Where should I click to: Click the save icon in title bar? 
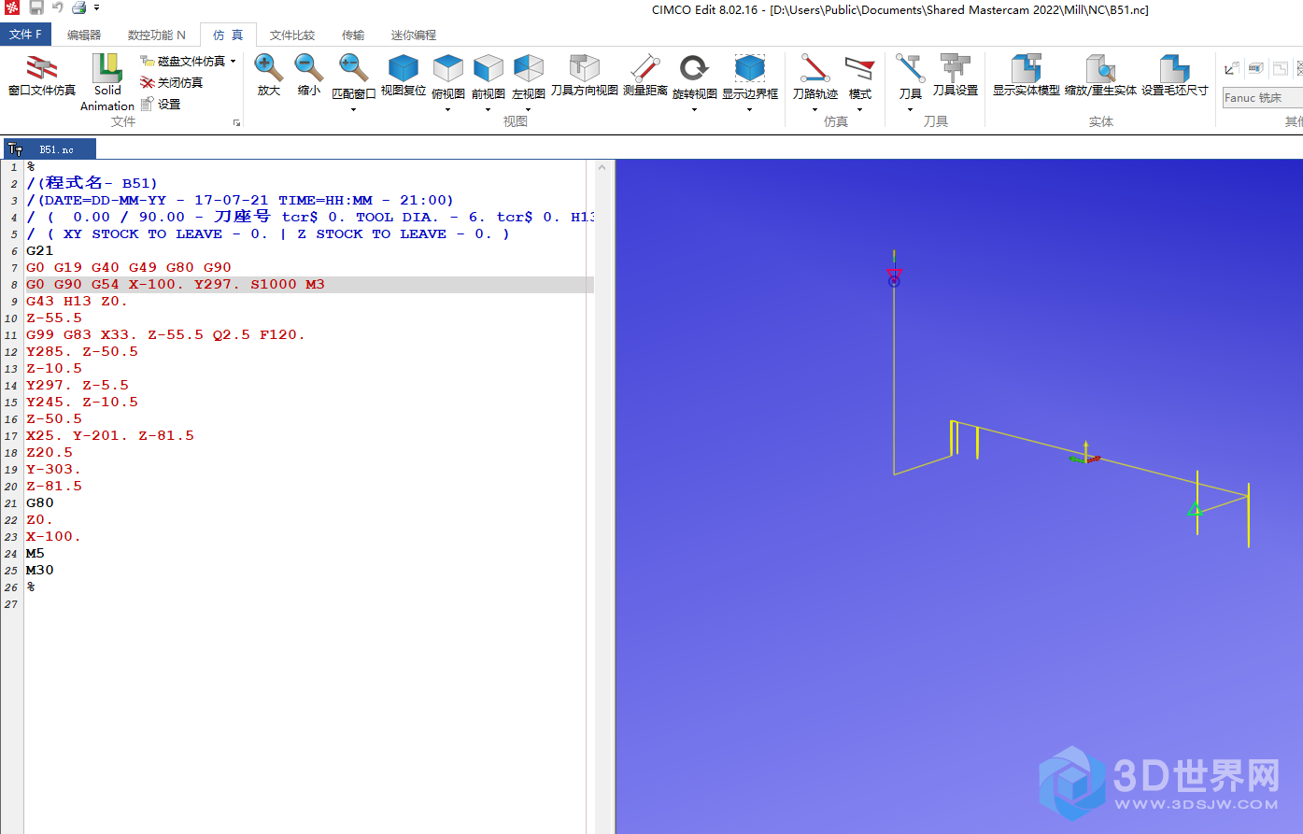pyautogui.click(x=36, y=7)
